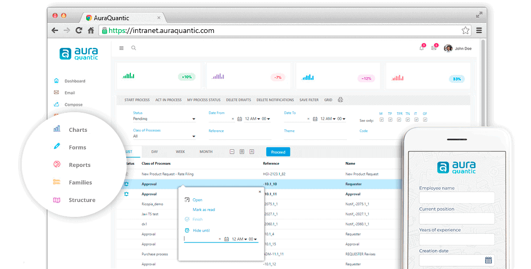531x269 pixels.
Task: Select Mark as read in popup menu
Action: coord(204,209)
